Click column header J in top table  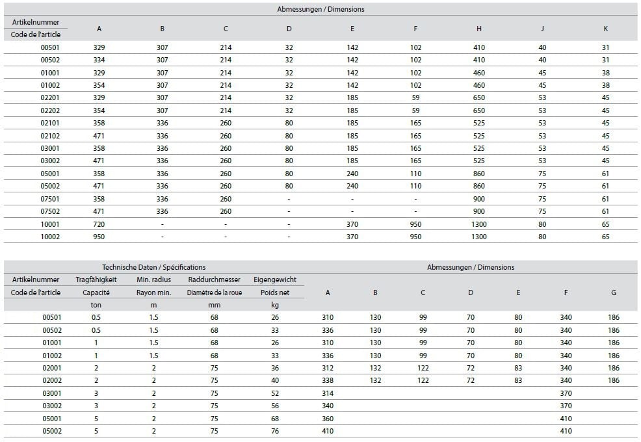pyautogui.click(x=542, y=29)
